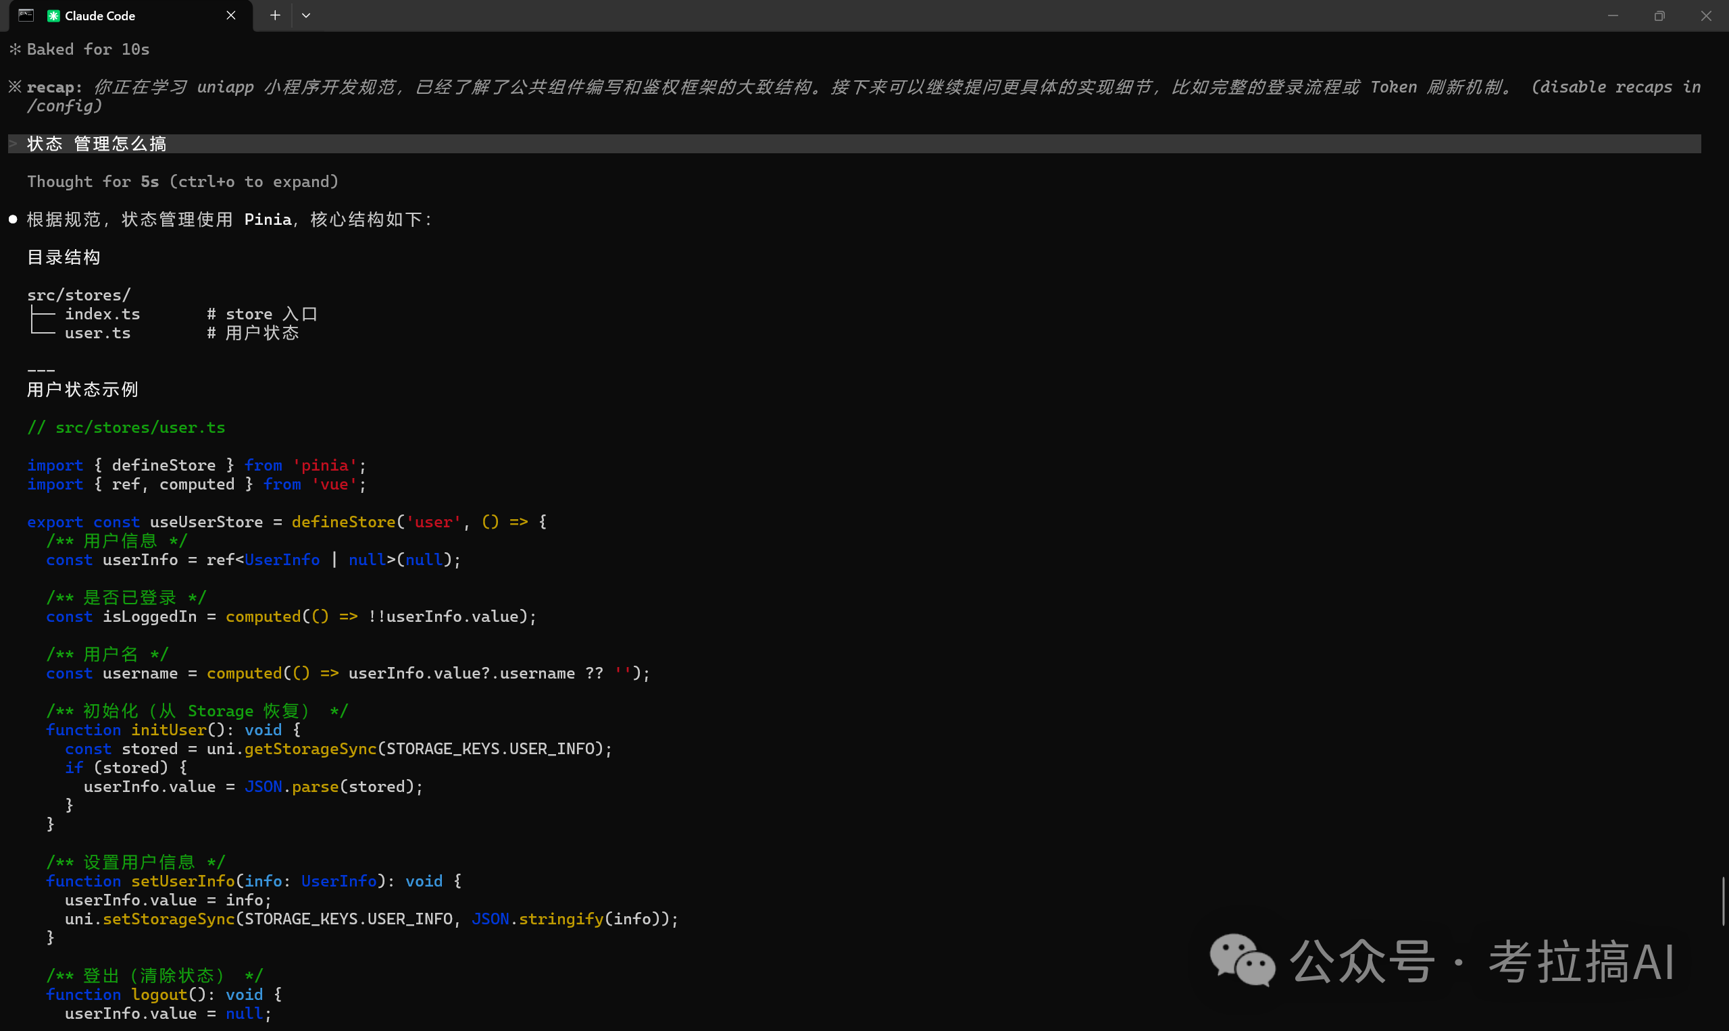This screenshot has width=1729, height=1031.
Task: Click the prompt line '状态 管理怎么搞'
Action: [855, 144]
